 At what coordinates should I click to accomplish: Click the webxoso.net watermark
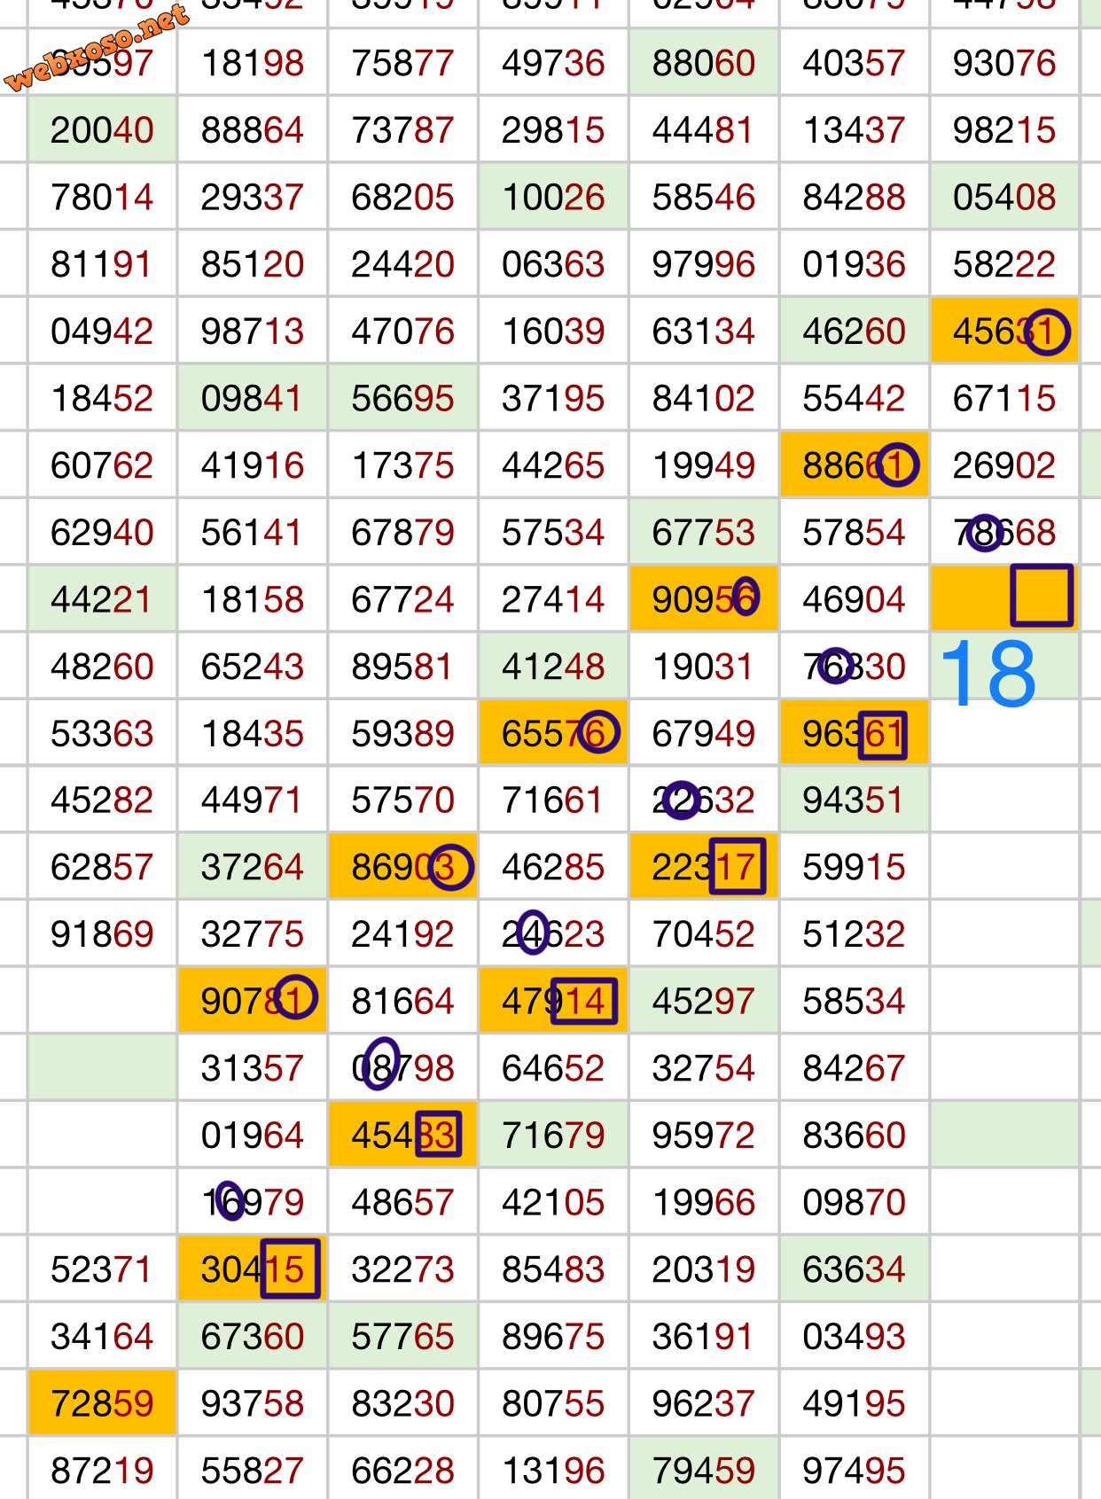[98, 47]
